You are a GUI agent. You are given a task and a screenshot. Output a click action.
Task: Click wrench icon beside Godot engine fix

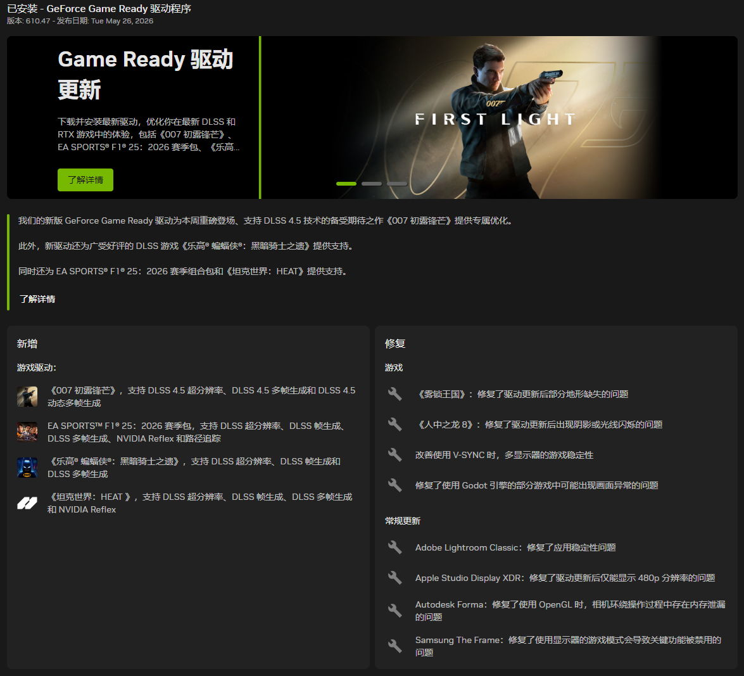click(394, 485)
